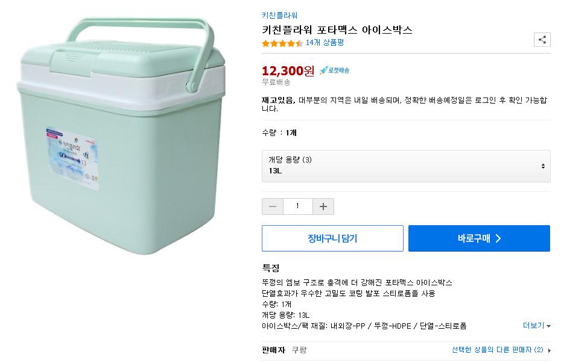
Task: Click the 장바구니 담기 button
Action: tap(332, 238)
